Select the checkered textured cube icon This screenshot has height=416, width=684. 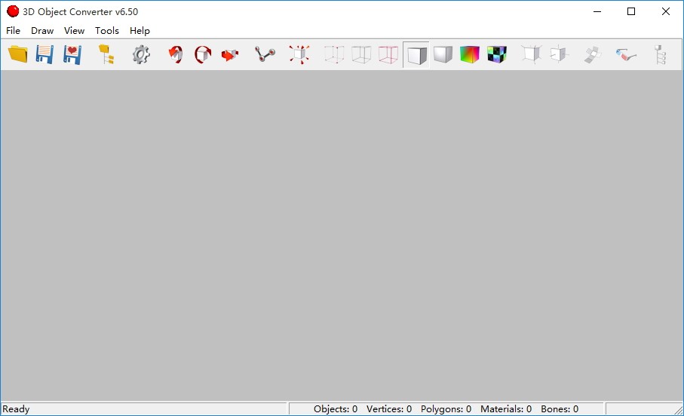(497, 54)
